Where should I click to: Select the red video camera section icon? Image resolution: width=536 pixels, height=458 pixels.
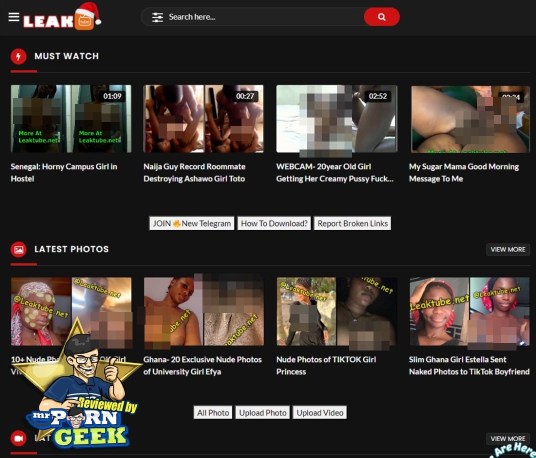pyautogui.click(x=18, y=438)
